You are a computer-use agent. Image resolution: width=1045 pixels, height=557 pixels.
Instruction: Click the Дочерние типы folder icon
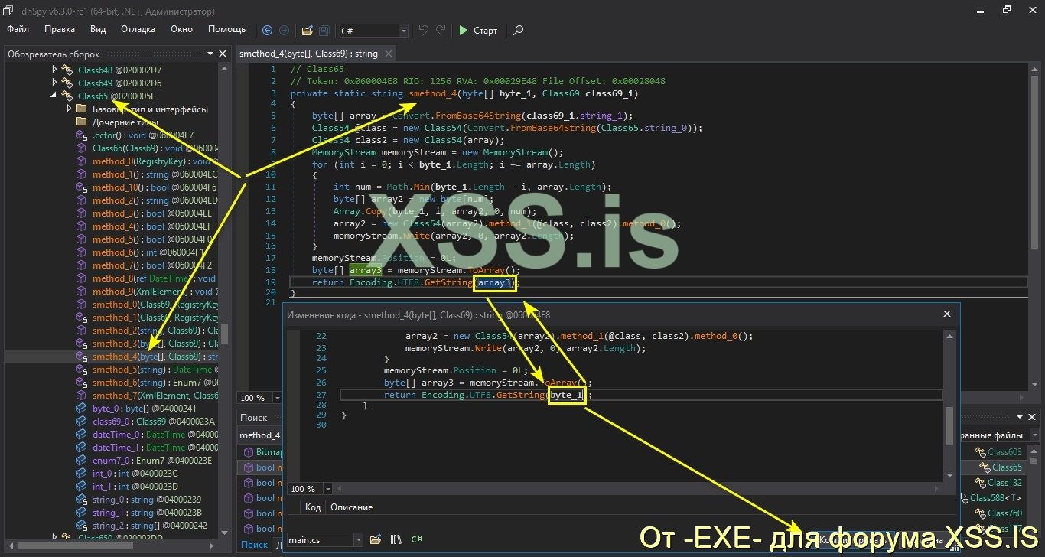[x=82, y=122]
